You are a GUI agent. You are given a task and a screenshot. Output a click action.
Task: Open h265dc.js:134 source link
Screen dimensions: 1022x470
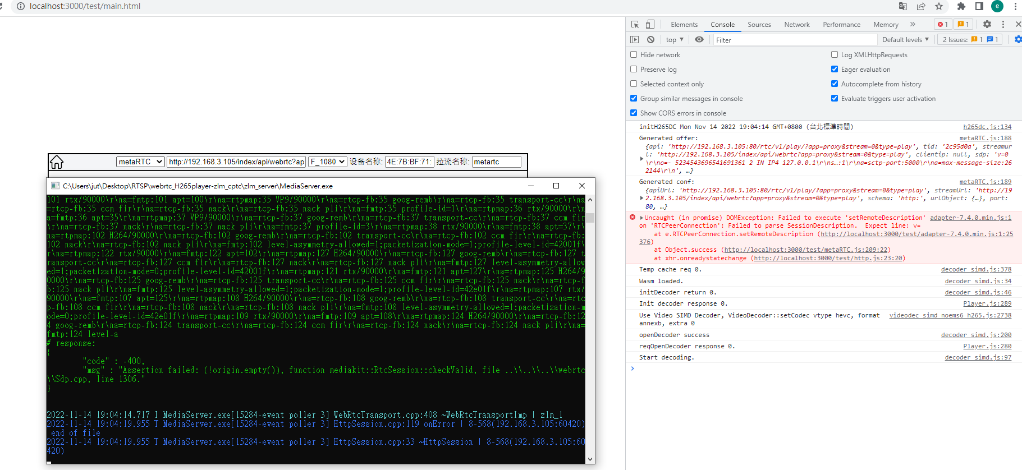(987, 127)
